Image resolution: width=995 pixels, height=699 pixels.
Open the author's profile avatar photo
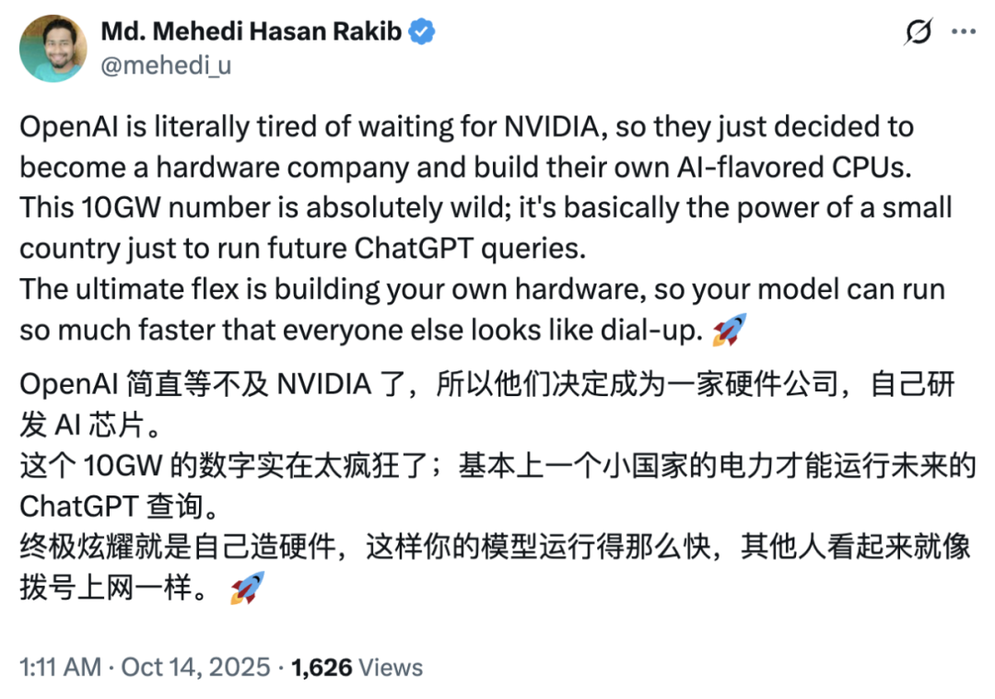pyautogui.click(x=53, y=48)
